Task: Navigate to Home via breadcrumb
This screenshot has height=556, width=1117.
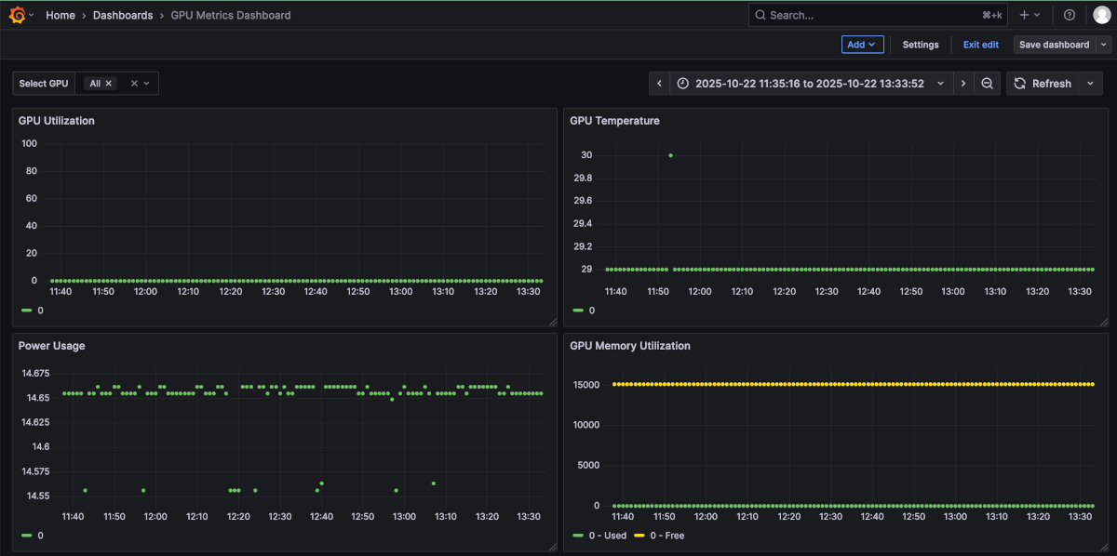Action: pos(61,15)
